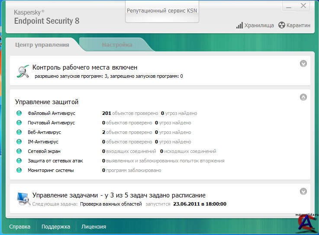Image resolution: width=319 pixels, height=235 pixels.
Task: Click Защита от сетевых атак entry
Action: [55, 161]
